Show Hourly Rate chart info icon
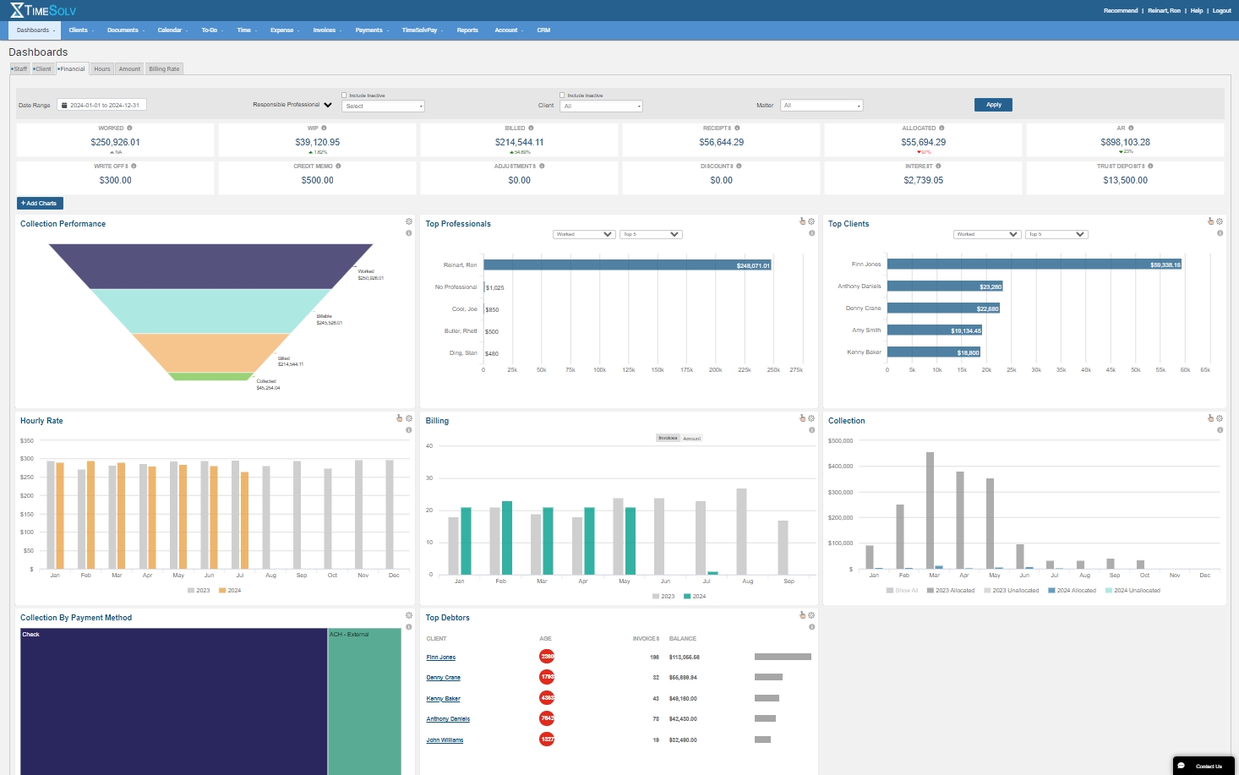This screenshot has width=1239, height=775. point(409,430)
